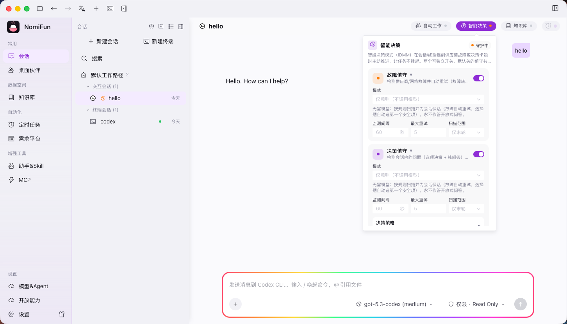This screenshot has width=567, height=324.
Task: Click the home icon beside 默认工作路径
Action: click(84, 75)
